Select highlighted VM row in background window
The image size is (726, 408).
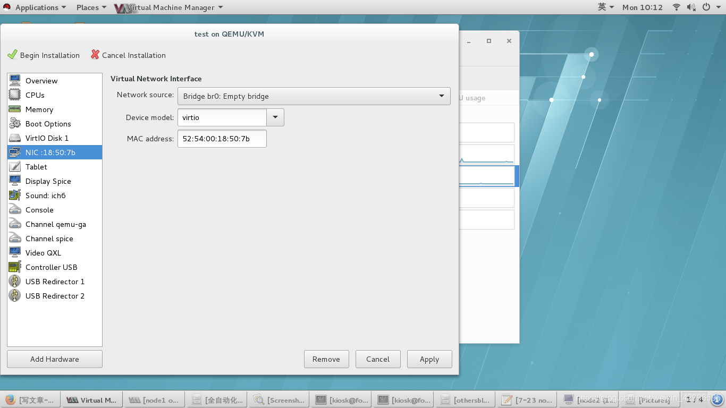tap(489, 176)
